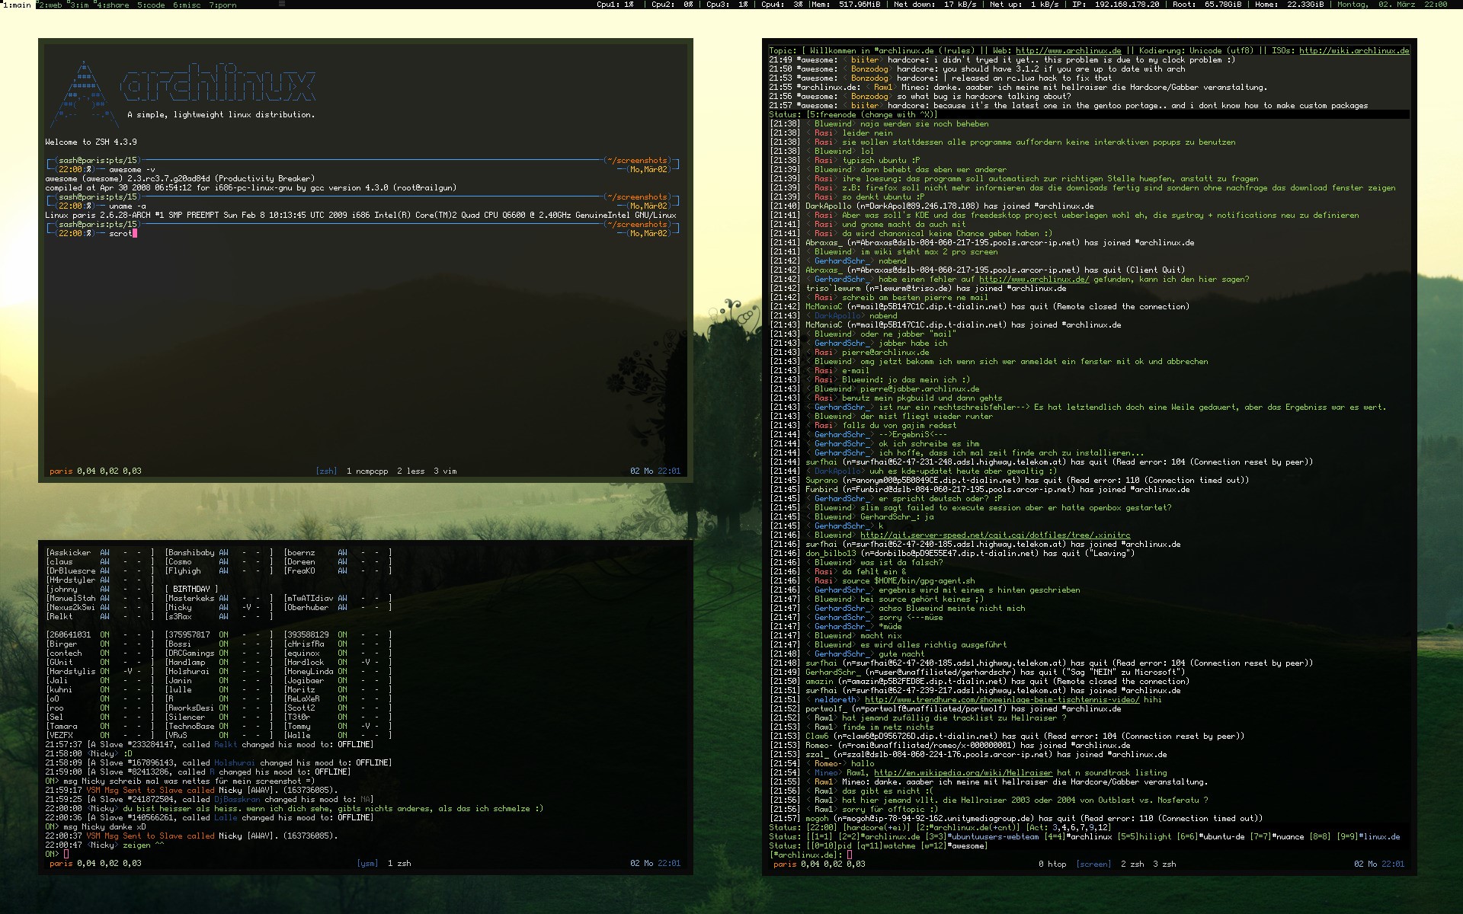Image resolution: width=1463 pixels, height=914 pixels.
Task: Click the archlinux ASCII logo text
Action: tap(218, 84)
